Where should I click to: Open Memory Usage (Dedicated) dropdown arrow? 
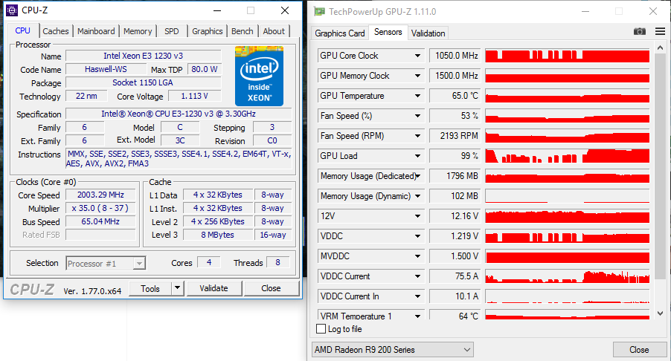click(x=417, y=176)
